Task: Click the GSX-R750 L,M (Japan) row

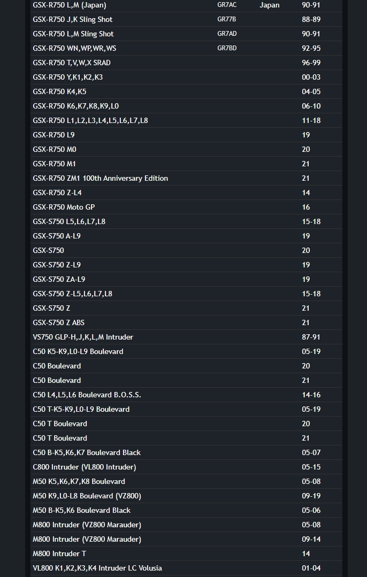Action: tap(70, 5)
